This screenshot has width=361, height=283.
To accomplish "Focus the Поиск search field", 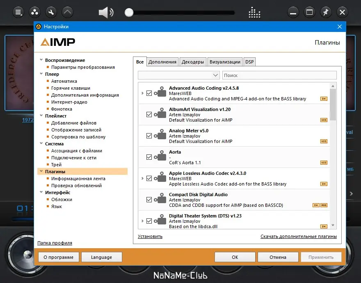I will [x=279, y=75].
